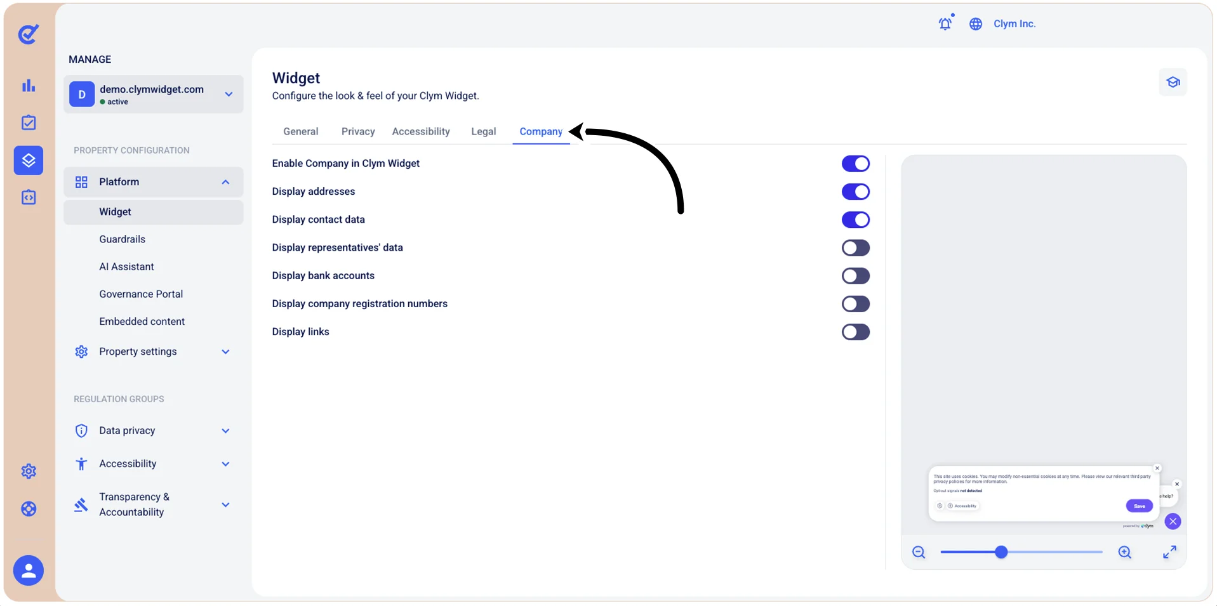
Task: Enable Display representatives' data
Action: coord(855,247)
